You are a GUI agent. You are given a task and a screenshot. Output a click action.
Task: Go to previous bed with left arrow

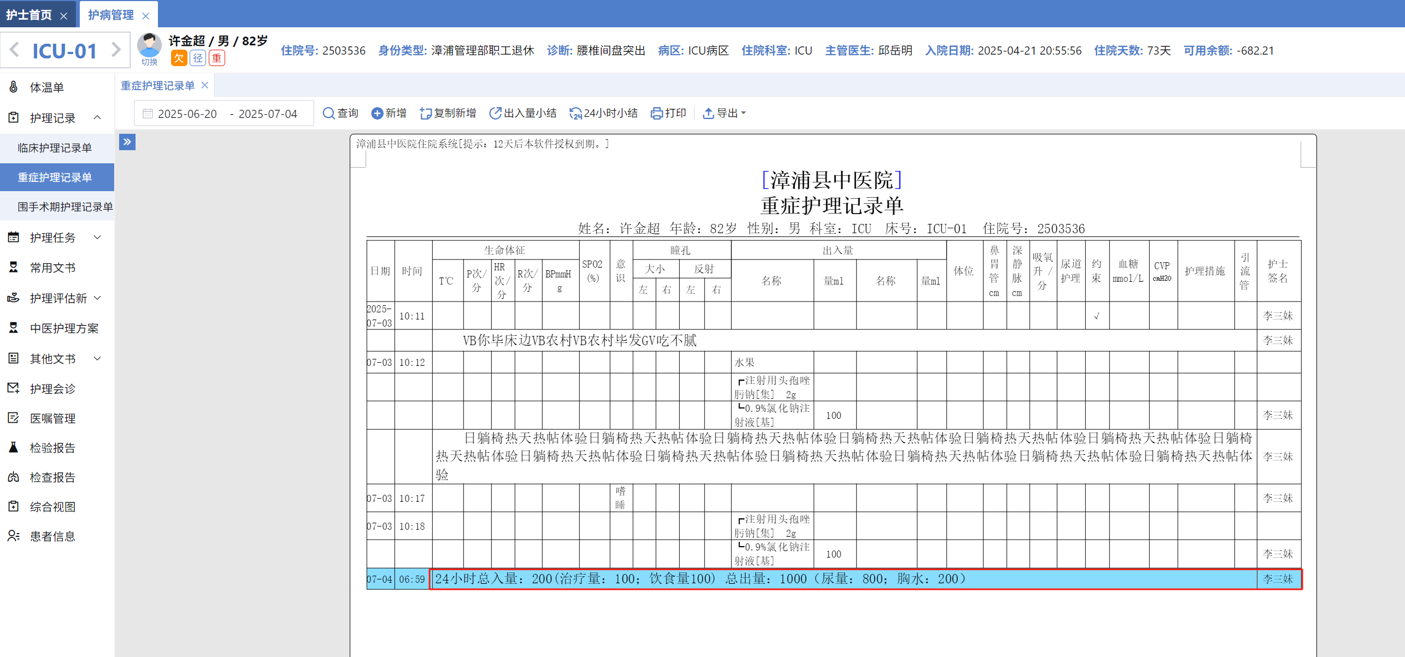coord(15,50)
